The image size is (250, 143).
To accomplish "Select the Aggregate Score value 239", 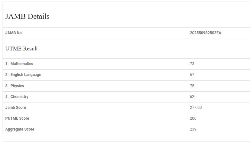I will tap(193, 129).
